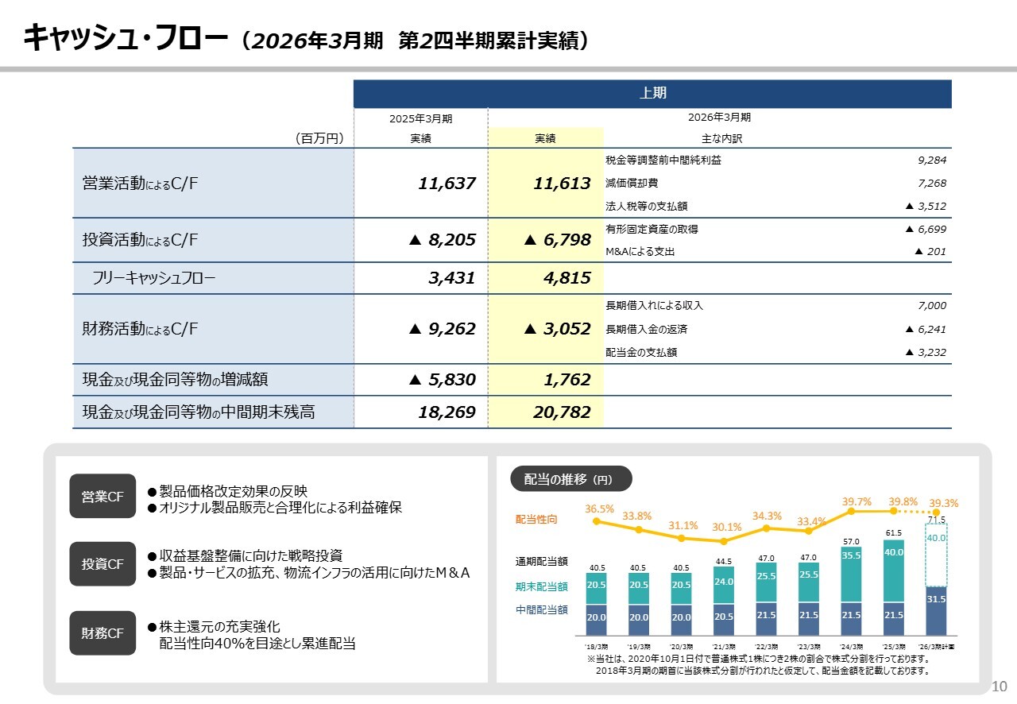Select the 20,782 ending cash balance value
The image size is (1017, 704).
(x=561, y=412)
